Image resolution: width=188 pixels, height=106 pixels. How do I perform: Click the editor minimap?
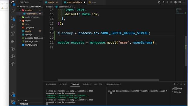tap(180, 11)
